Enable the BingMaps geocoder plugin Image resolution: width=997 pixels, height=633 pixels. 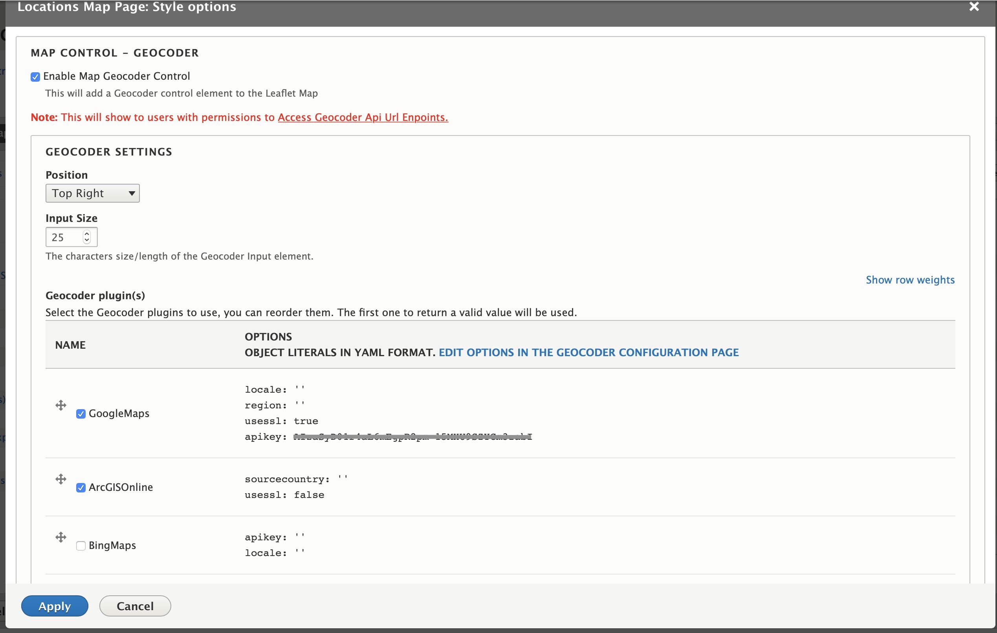81,546
